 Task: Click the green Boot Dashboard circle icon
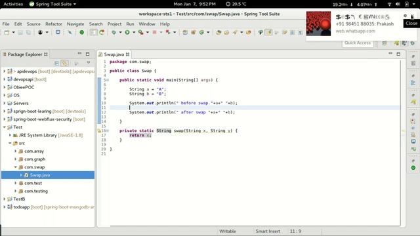point(81,32)
